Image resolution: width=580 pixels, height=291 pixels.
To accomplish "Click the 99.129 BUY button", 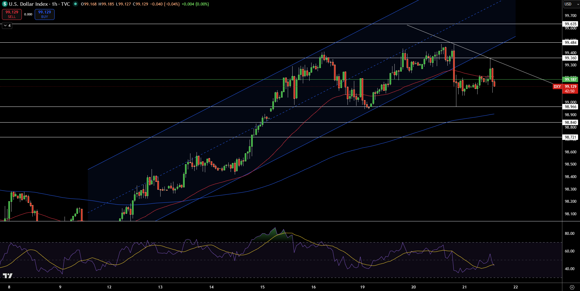I will [45, 14].
